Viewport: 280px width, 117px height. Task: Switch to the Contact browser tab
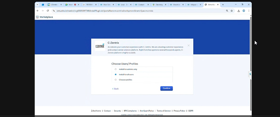click(x=141, y=5)
